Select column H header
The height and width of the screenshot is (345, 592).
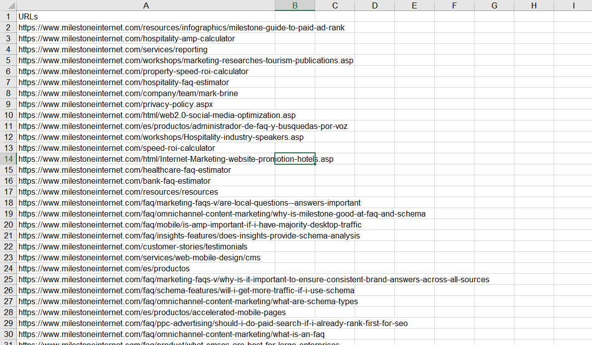coord(534,5)
